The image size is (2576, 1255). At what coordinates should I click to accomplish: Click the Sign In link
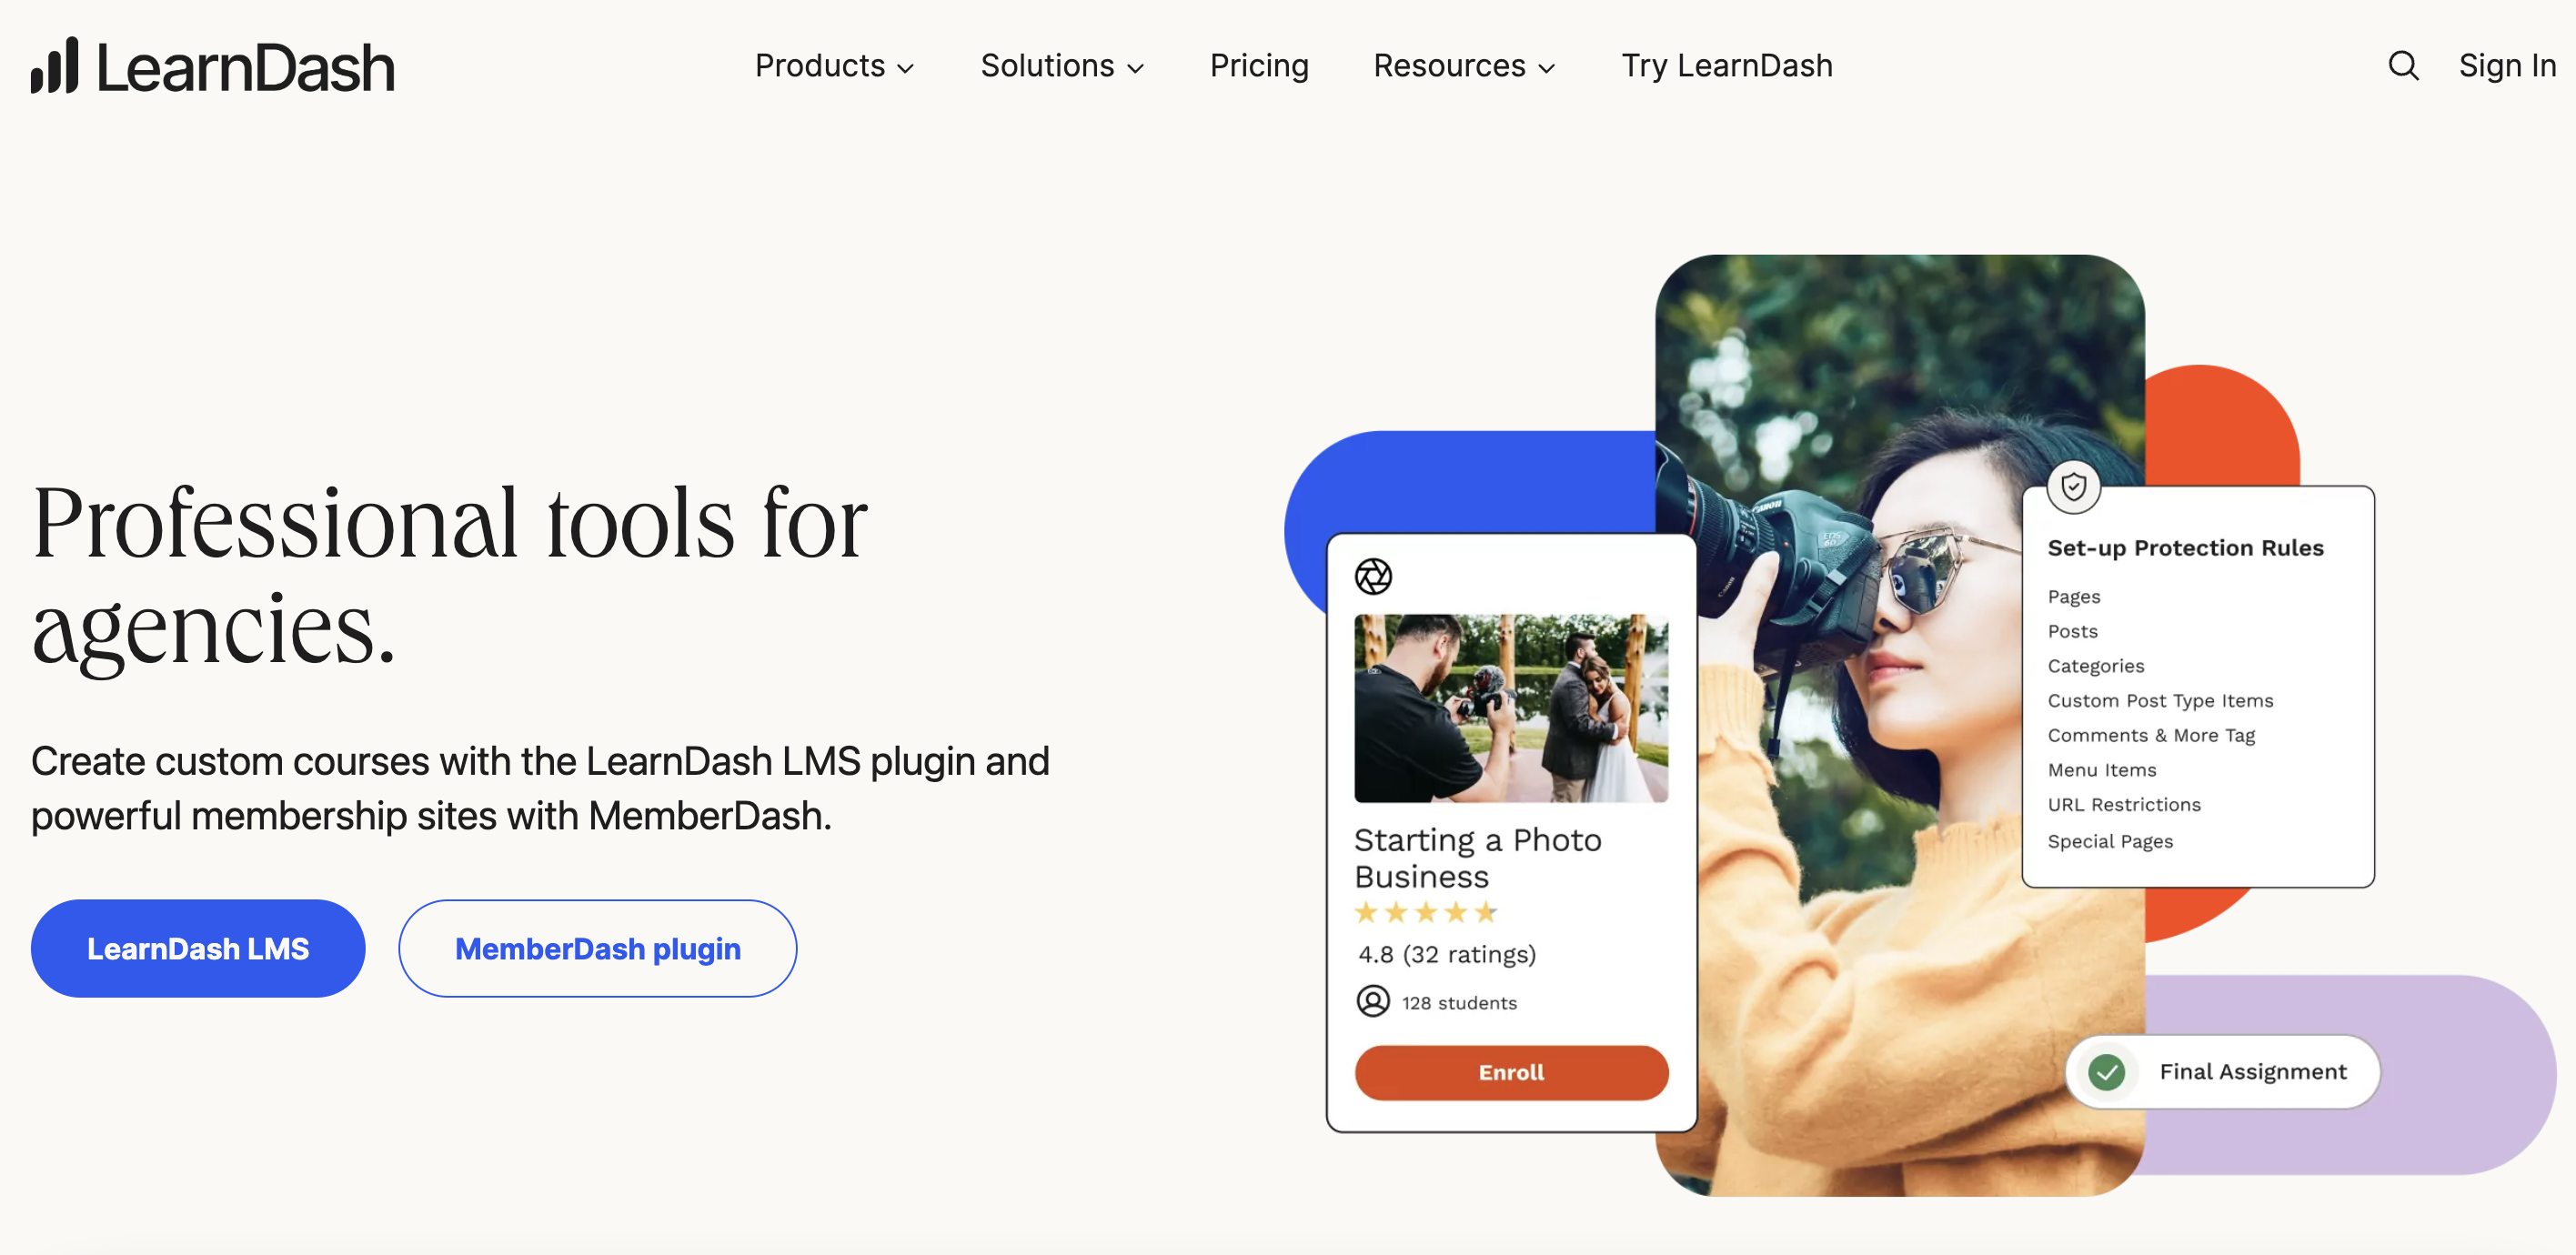pos(2507,66)
